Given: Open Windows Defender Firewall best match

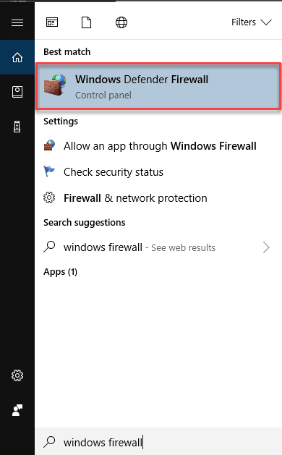Looking at the screenshot, I should tap(158, 86).
